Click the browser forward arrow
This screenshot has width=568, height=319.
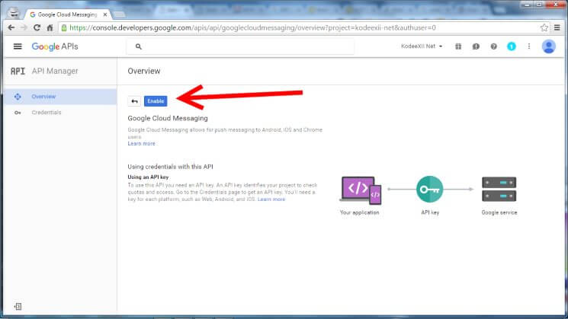[x=24, y=27]
